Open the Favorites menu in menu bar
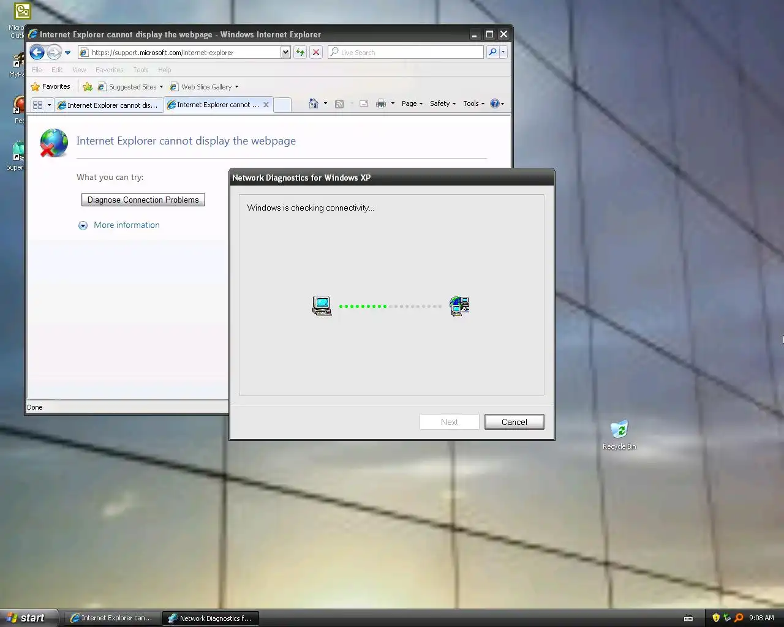Viewport: 784px width, 627px height. pos(109,70)
